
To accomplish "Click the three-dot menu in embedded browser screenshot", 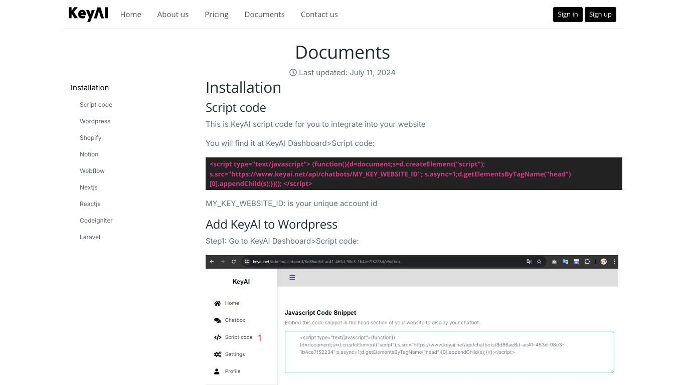I will (614, 262).
